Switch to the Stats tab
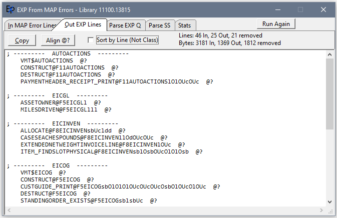The image size is (337, 218). 184,25
